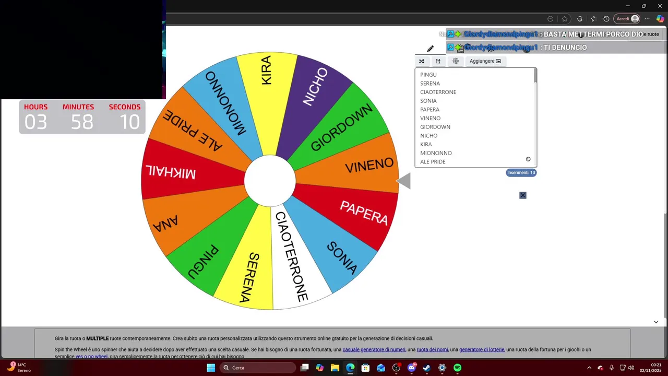Launch Copilot from the taskbar
Image resolution: width=668 pixels, height=376 pixels.
coord(320,368)
